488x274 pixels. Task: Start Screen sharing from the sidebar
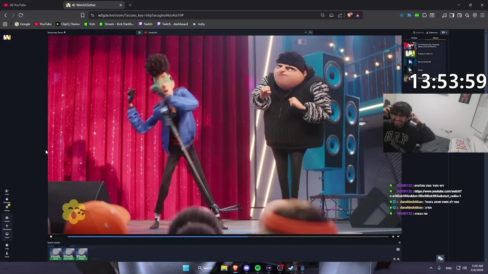(x=7, y=235)
